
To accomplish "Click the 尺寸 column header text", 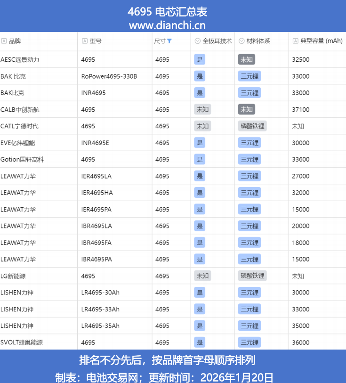I will [160, 41].
